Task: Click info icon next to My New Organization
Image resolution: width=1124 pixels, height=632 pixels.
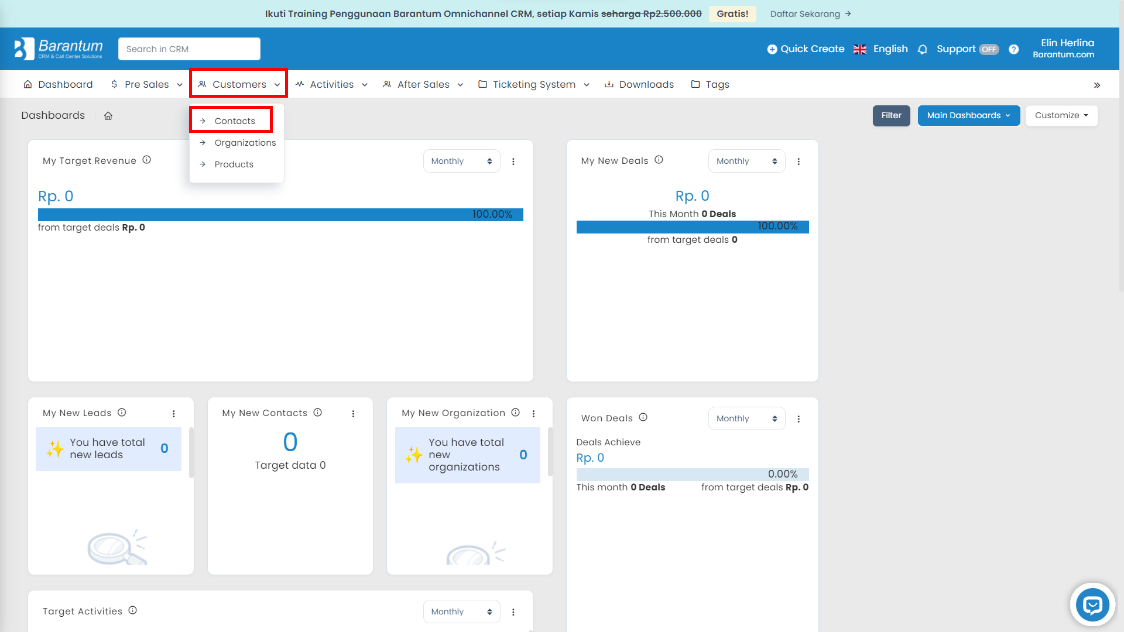Action: [x=515, y=413]
